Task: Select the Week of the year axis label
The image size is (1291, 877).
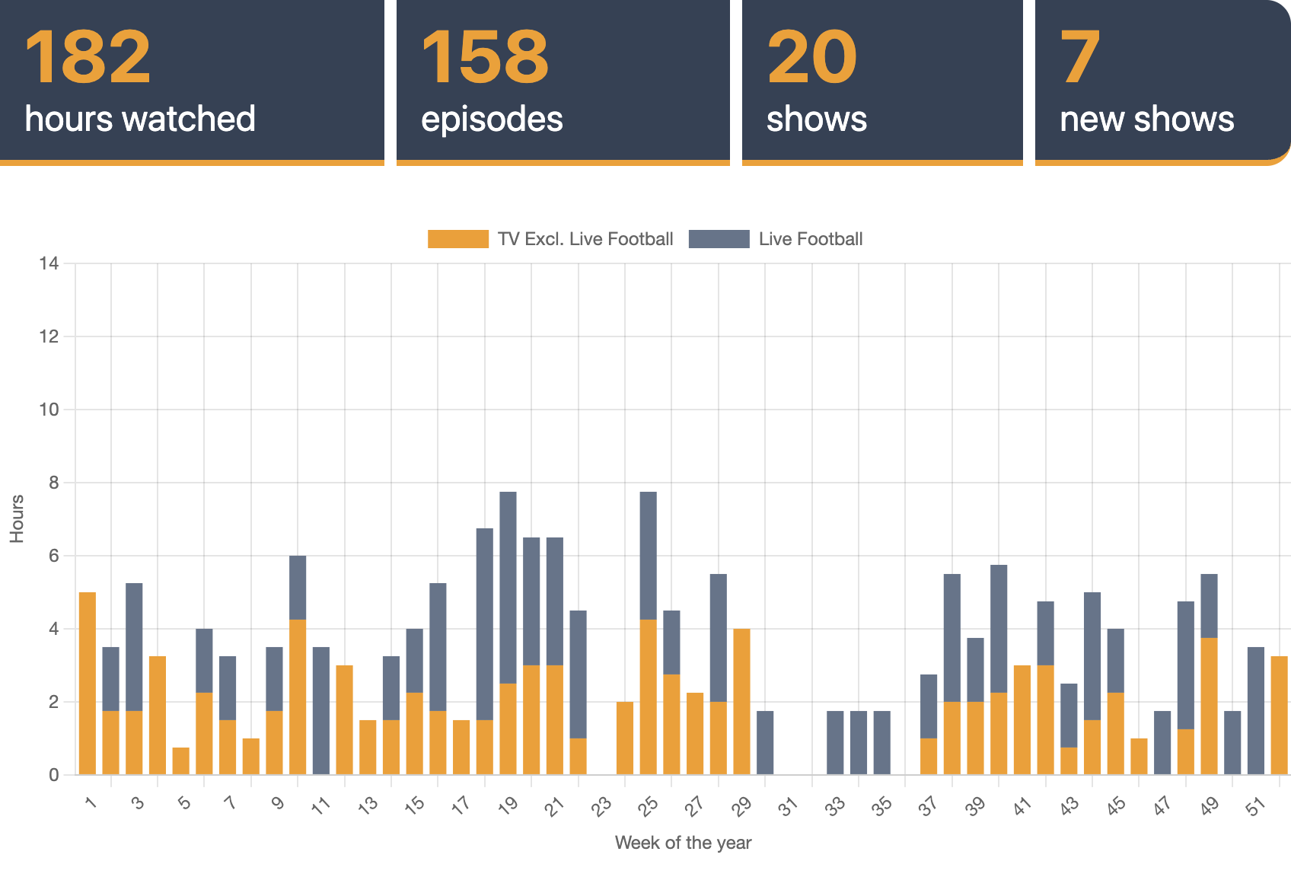Action: pos(683,843)
